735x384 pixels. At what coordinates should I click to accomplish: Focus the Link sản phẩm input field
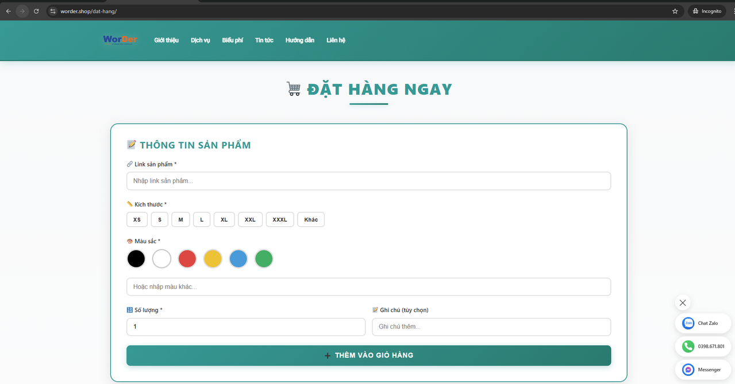[368, 181]
